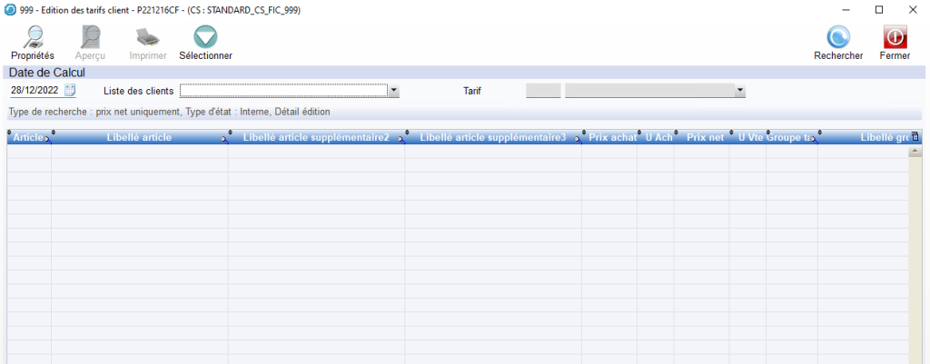
Task: Sort by the Prix achat column
Action: [612, 137]
